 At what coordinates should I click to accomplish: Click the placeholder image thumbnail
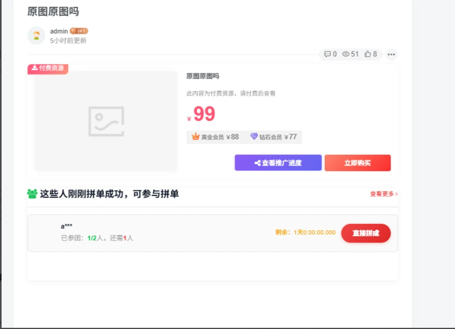[x=106, y=121]
